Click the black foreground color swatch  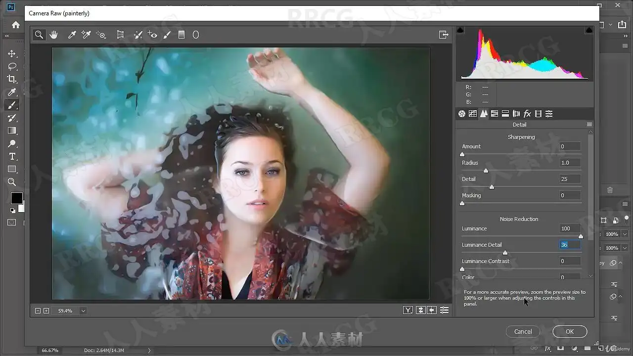(x=16, y=198)
